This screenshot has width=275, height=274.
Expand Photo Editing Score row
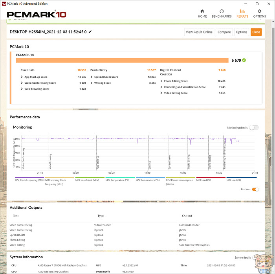click(161, 81)
